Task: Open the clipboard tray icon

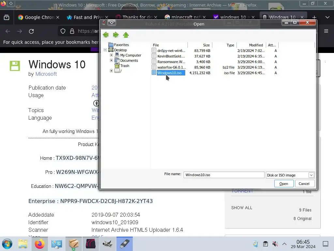Action: [x=266, y=243]
